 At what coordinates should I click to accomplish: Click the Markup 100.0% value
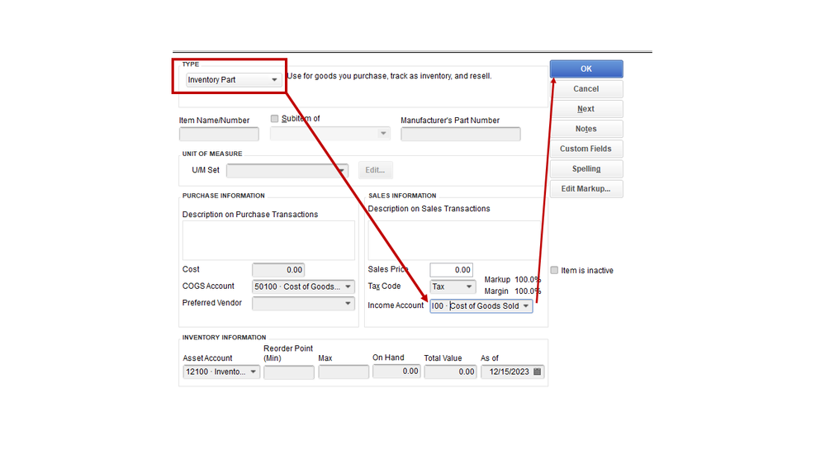527,279
